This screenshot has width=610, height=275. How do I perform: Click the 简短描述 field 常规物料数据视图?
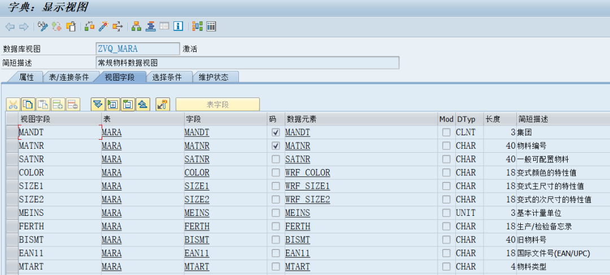tap(247, 63)
